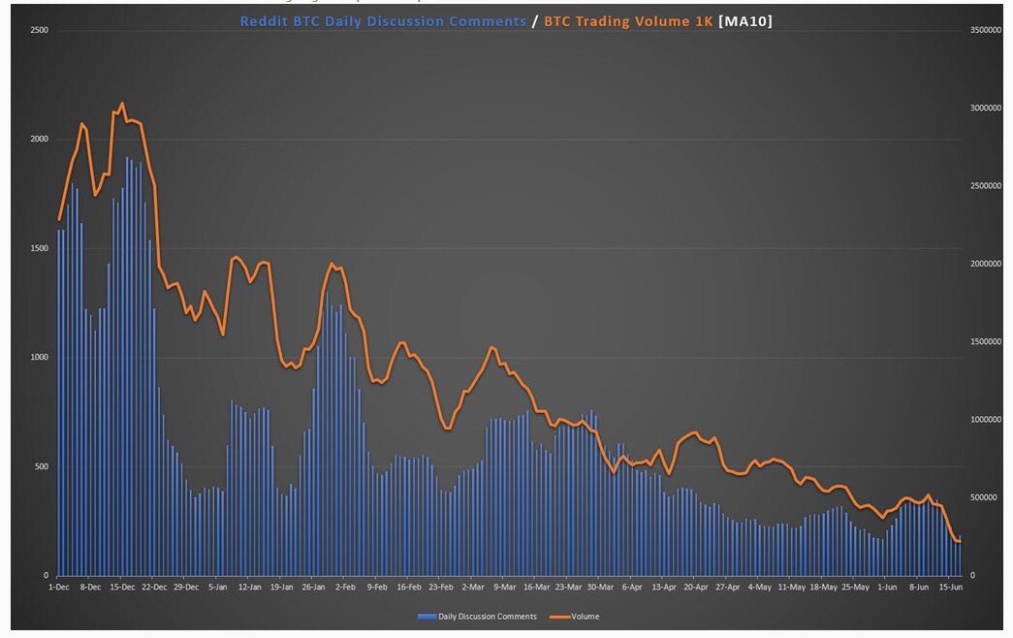This screenshot has width=1013, height=638.
Task: Click the '5-Jan' date label
Action: [218, 587]
